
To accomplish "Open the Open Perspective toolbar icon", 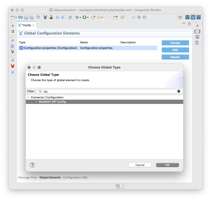I will 180,17.
